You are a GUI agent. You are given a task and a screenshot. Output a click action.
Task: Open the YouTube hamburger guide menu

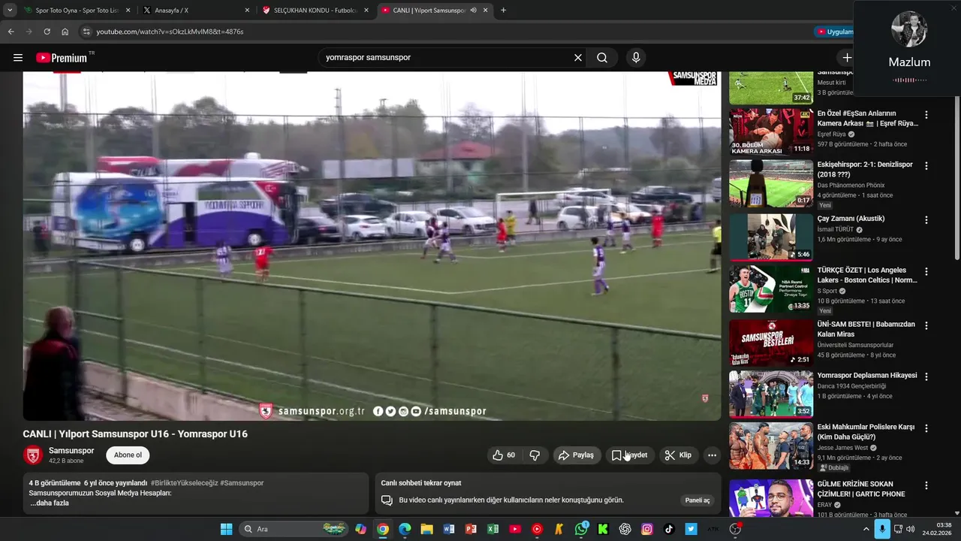(x=18, y=58)
